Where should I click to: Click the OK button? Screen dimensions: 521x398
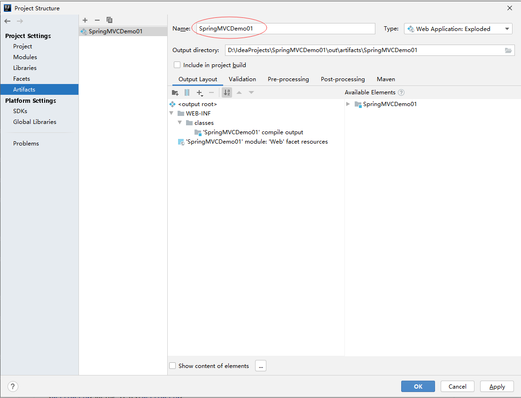pos(418,386)
